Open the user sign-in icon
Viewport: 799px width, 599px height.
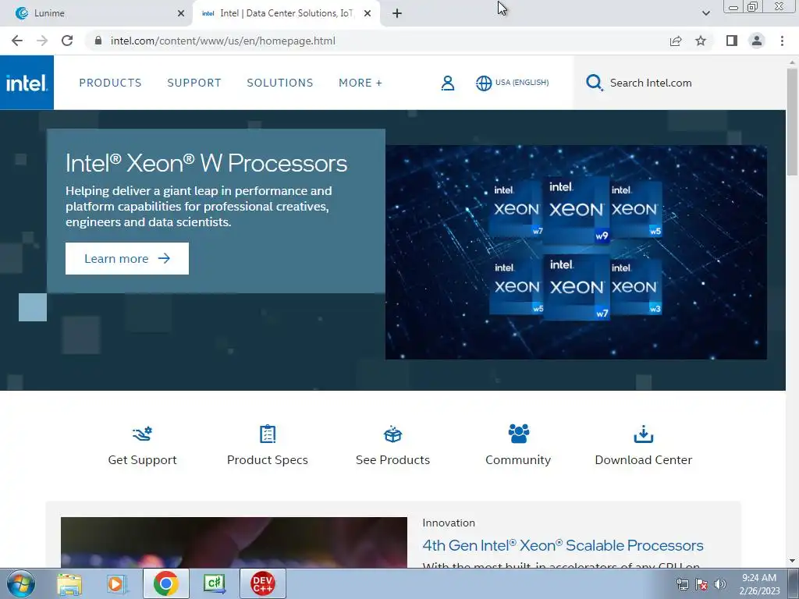click(x=447, y=83)
